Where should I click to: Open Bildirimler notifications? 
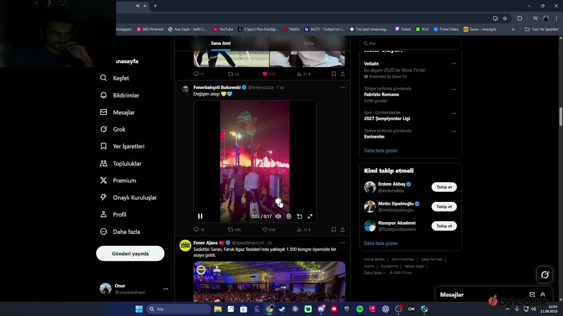(x=120, y=95)
